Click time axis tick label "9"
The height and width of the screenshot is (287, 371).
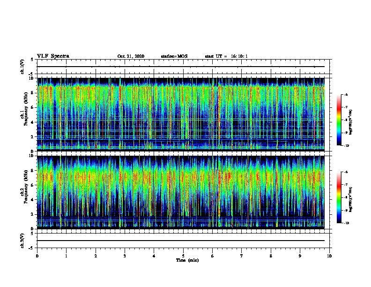300,256
